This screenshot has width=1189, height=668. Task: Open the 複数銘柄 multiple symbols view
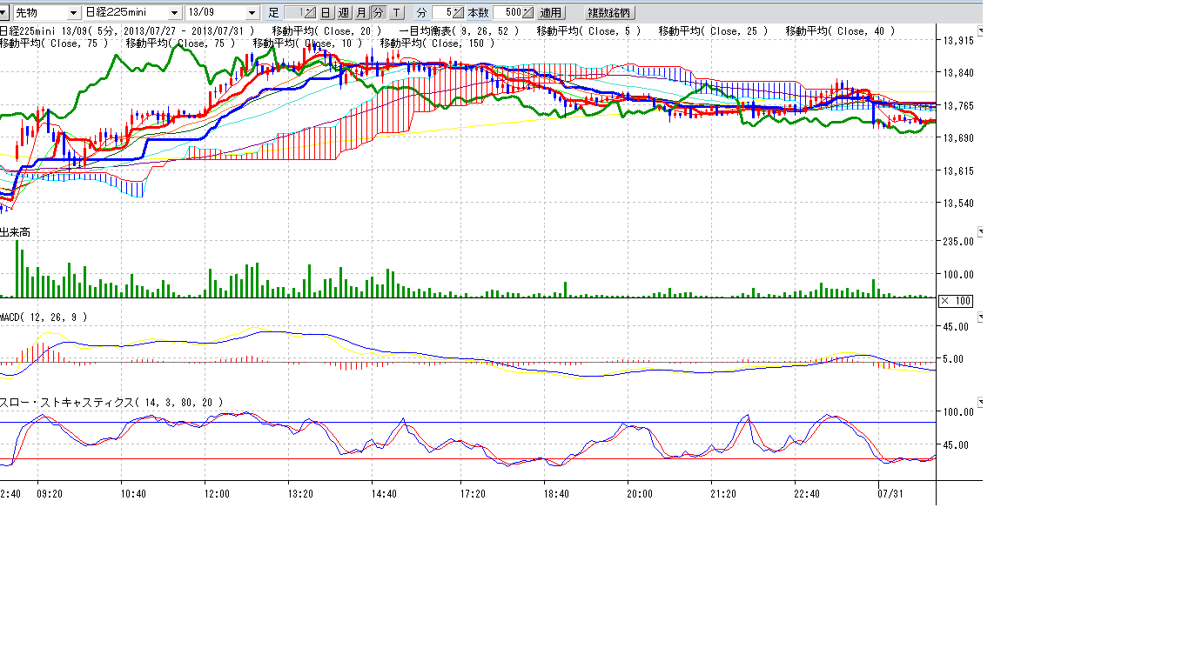(609, 13)
